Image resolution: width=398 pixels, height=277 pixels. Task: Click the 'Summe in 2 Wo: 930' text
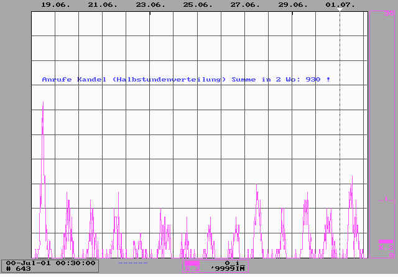pyautogui.click(x=280, y=80)
